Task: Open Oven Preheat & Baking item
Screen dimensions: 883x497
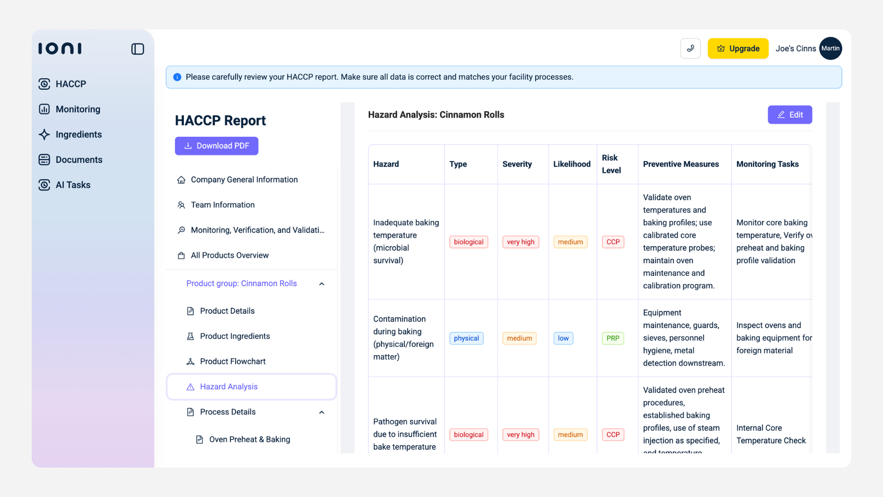Action: (249, 439)
